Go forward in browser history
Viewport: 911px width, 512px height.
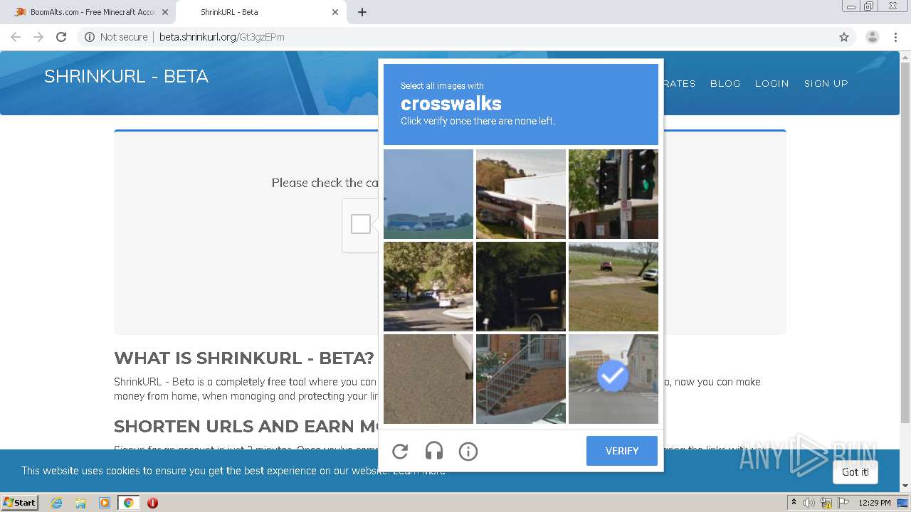[38, 37]
